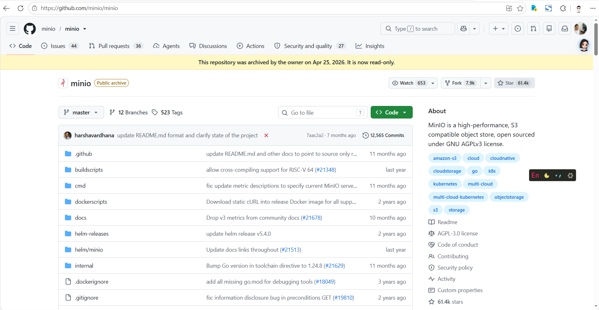This screenshot has width=599, height=310.
Task: Star the minio repository
Action: tap(514, 83)
